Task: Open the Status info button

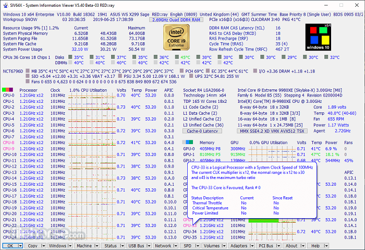Action: 111,246
